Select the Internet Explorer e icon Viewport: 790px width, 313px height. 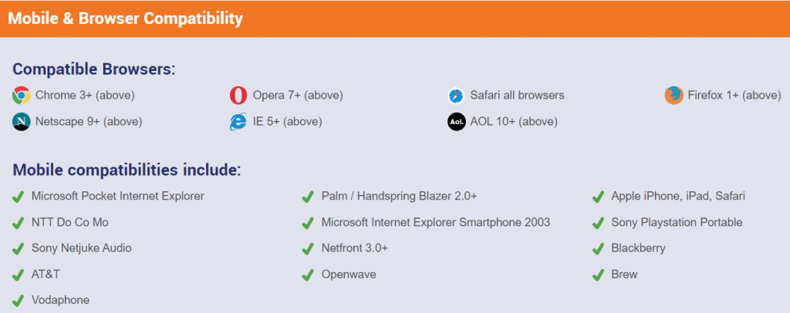pyautogui.click(x=238, y=122)
